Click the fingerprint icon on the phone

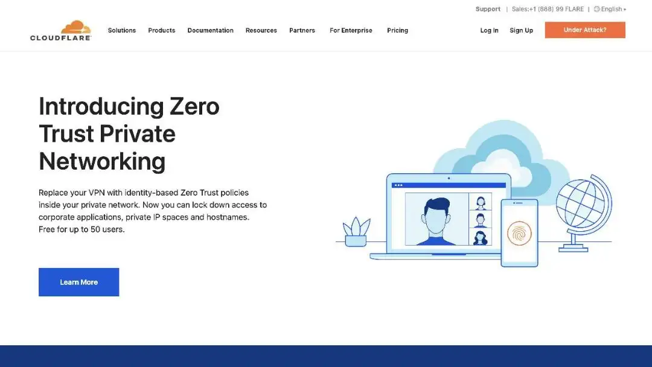(519, 233)
